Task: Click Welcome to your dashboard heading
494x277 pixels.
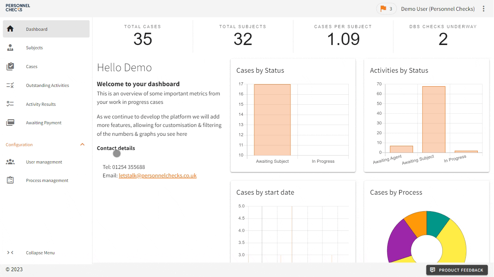Action: (x=138, y=84)
